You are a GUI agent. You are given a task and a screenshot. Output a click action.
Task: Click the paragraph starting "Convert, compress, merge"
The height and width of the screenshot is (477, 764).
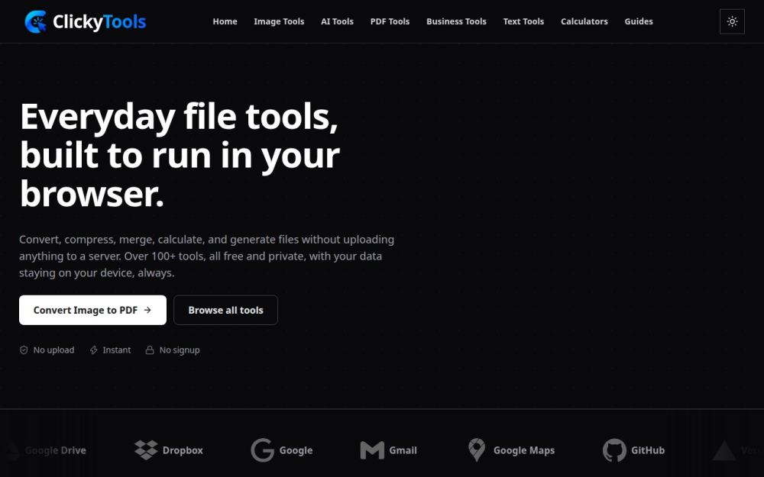[206, 256]
